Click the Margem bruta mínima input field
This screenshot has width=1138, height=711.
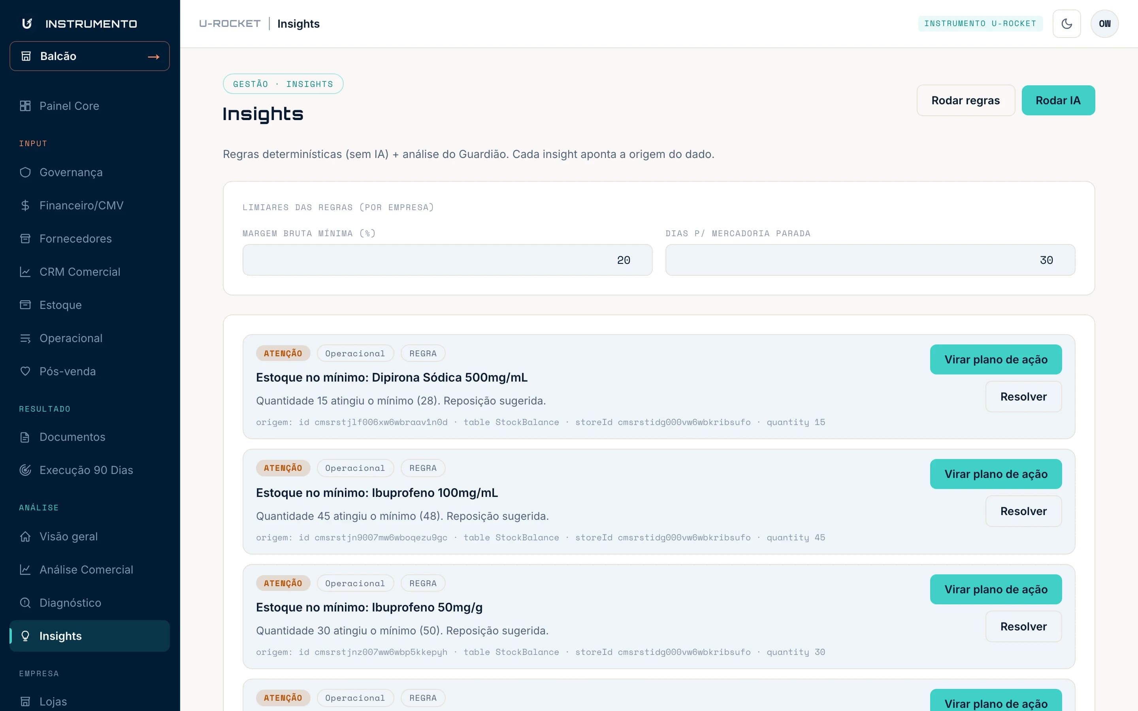(447, 260)
